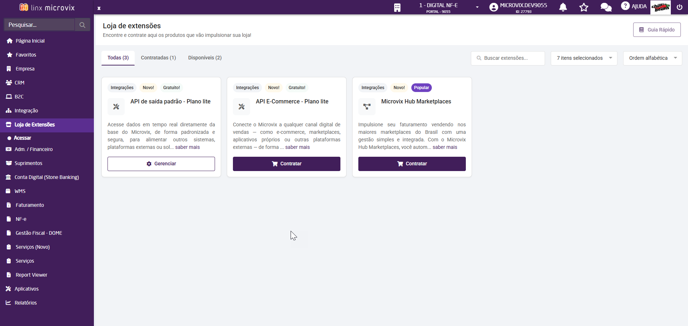Viewport: 688px width, 326px height.
Task: Click the tools icon on API E-Commerce card
Action: 242,107
